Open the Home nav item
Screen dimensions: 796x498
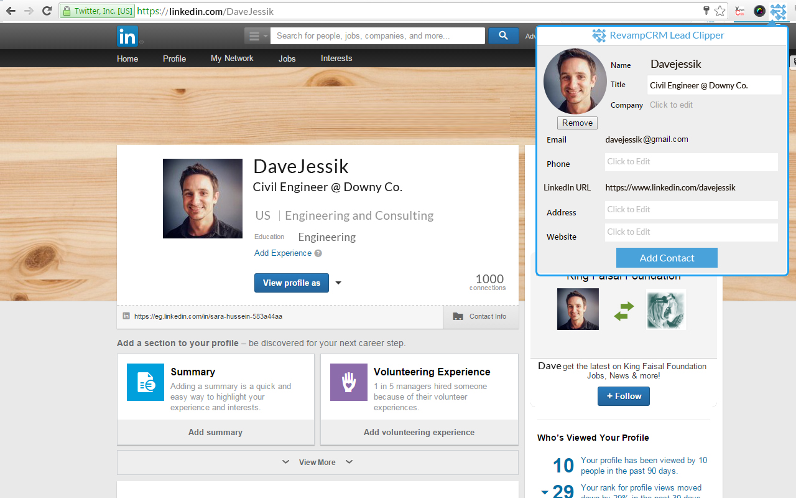click(127, 59)
